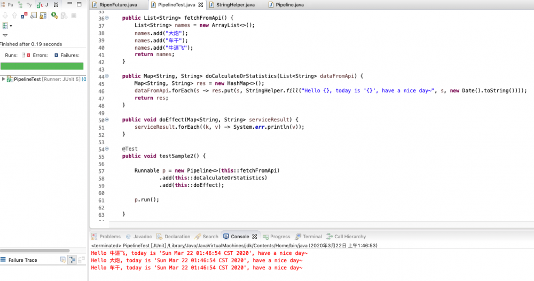
Task: Click 'return names;' on line 41
Action: pyautogui.click(x=154, y=54)
